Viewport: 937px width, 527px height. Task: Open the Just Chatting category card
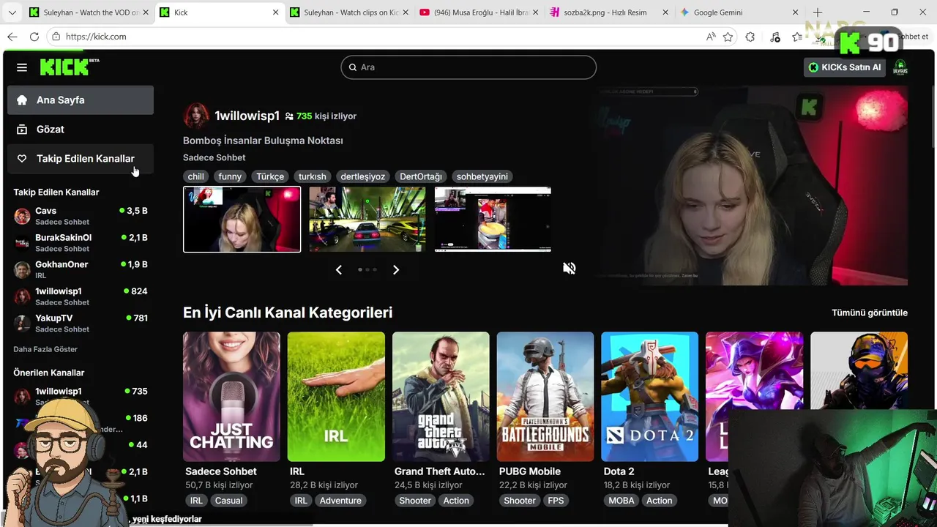(x=231, y=397)
